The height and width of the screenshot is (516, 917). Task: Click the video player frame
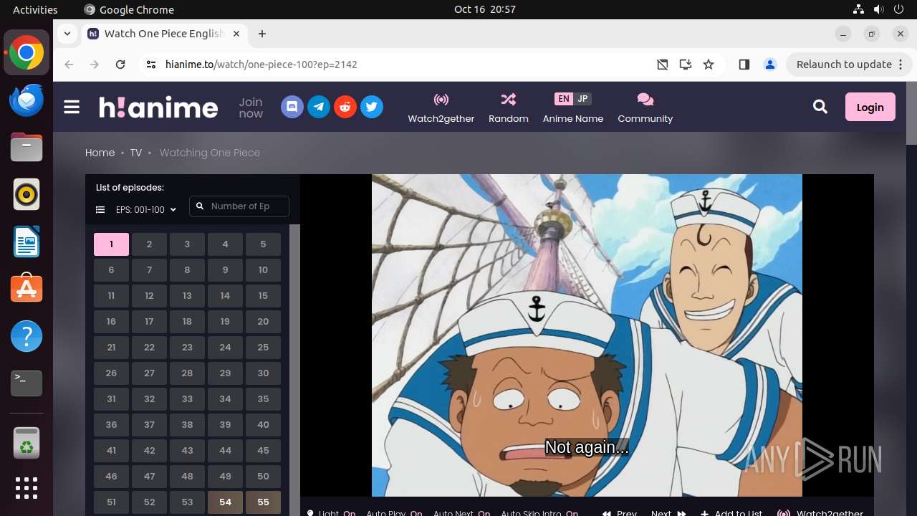(587, 335)
